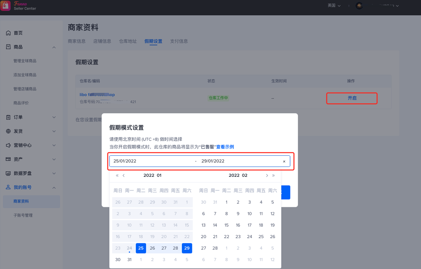The height and width of the screenshot is (269, 421).
Task: Go to next year with the » arrow
Action: pyautogui.click(x=273, y=175)
